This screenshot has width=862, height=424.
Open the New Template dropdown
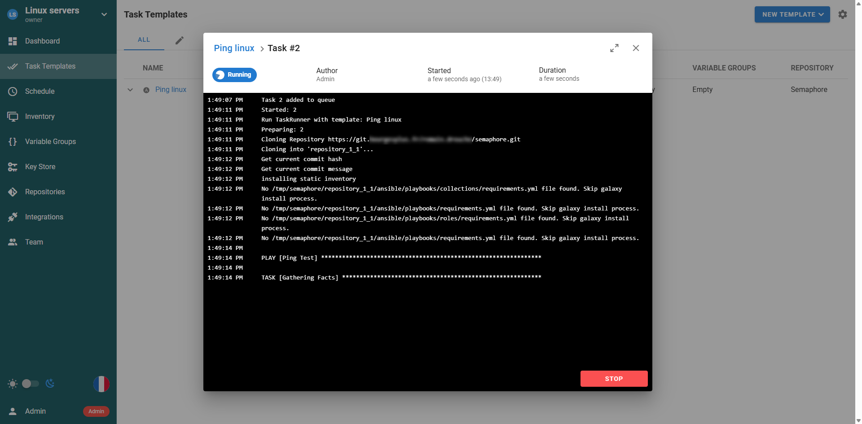click(x=792, y=14)
